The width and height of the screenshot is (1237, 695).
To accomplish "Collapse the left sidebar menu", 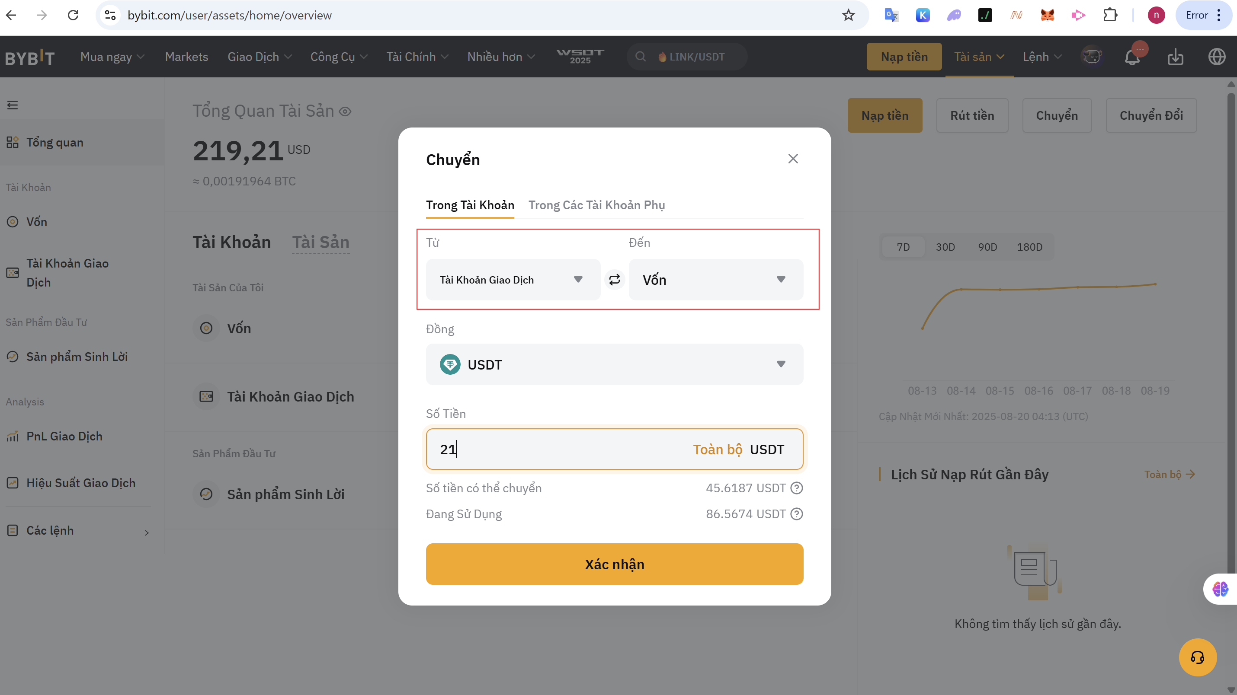I will [13, 105].
